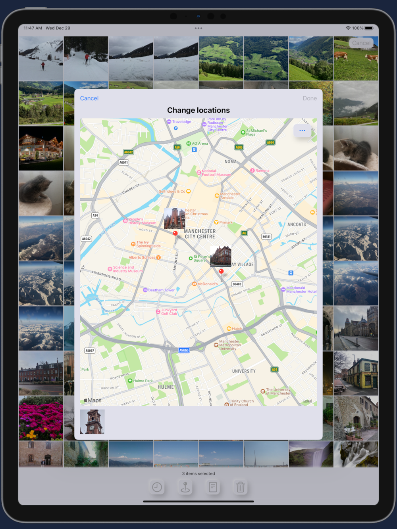Screen dimensions: 397x529
Task: Tap the tram station icon below AO Arena
Action: coord(194,150)
